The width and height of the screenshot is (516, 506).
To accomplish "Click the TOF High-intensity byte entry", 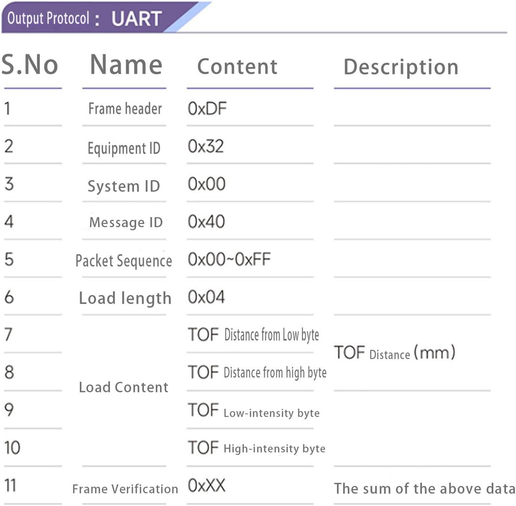I will point(256,448).
